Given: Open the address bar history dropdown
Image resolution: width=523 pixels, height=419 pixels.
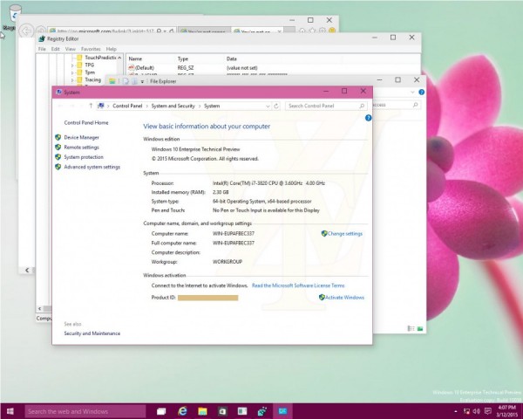Looking at the screenshot, I should click(x=268, y=106).
